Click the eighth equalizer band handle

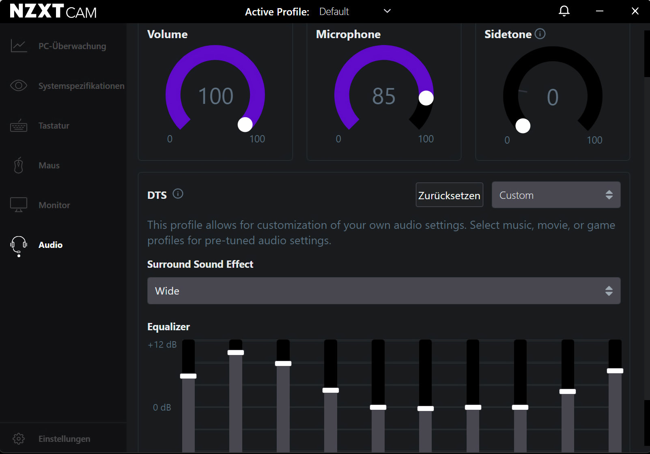(520, 407)
